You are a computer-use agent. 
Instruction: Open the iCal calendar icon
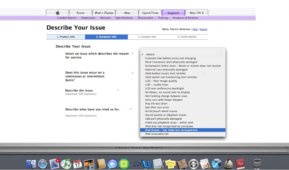[x=77, y=164]
